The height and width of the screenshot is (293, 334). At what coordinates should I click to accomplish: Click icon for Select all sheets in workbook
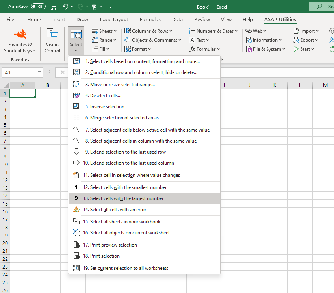[x=76, y=221]
